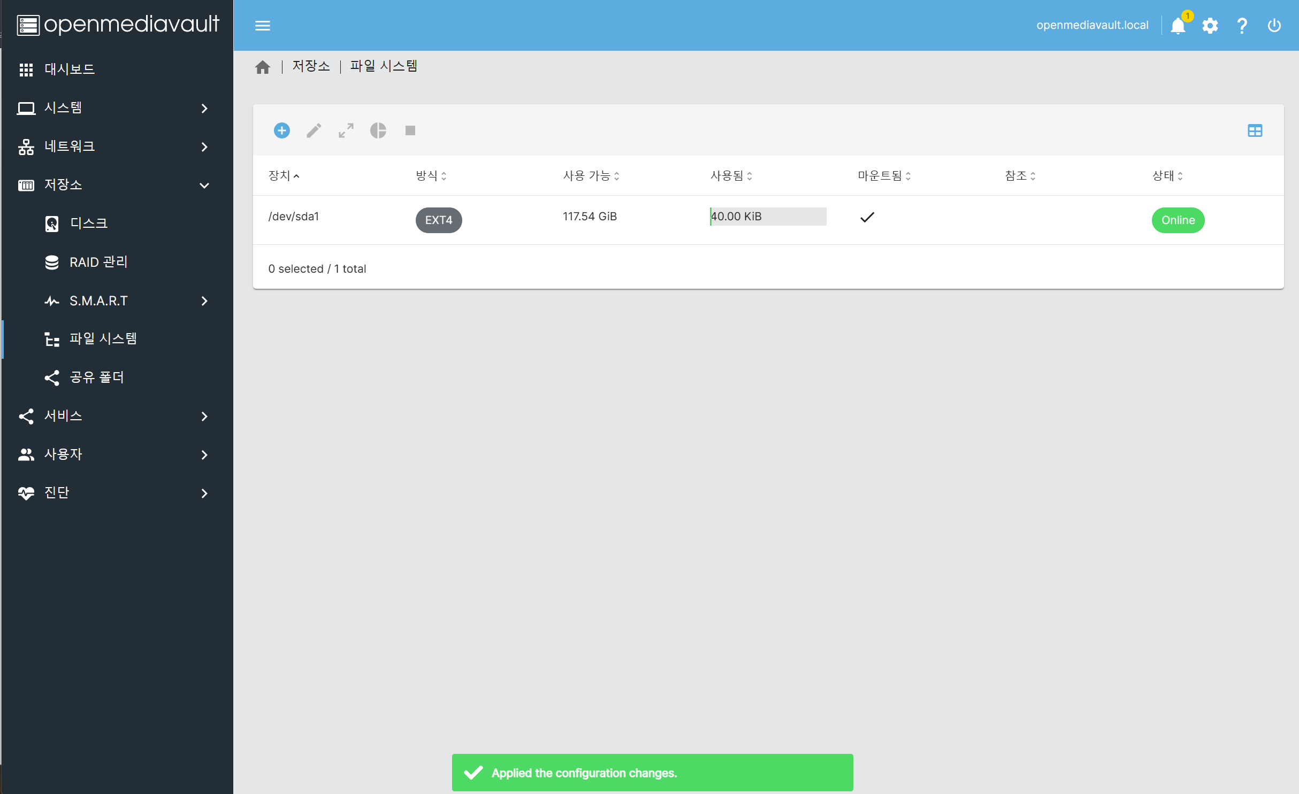
Task: Click the RAID 관리 database icon
Action: tap(52, 262)
